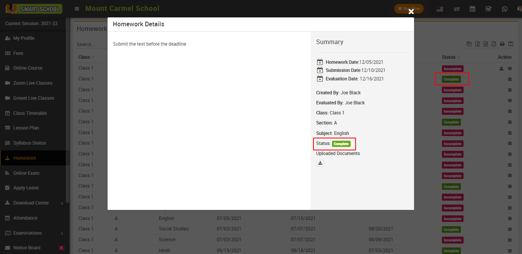Toggle column visibility for the table

[511, 44]
